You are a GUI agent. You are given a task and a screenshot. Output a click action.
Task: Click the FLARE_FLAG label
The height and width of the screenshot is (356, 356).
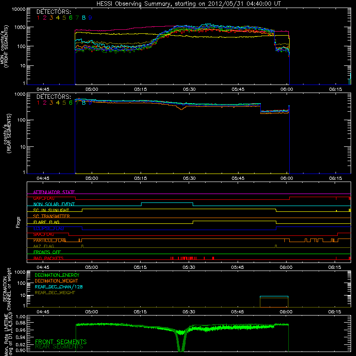coord(46,222)
